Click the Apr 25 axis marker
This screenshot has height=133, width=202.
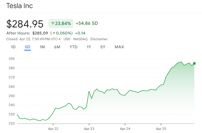161,129
